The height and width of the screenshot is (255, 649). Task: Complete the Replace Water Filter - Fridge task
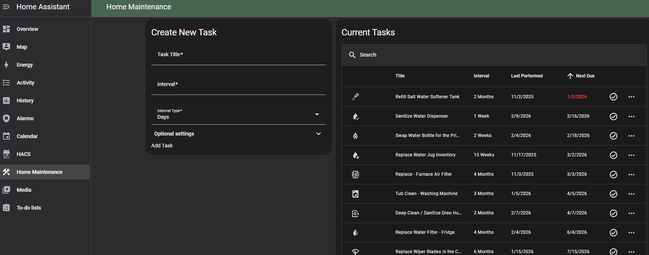tap(613, 232)
